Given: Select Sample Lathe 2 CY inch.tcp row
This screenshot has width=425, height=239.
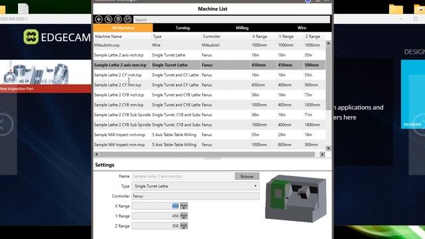Looking at the screenshot, I should click(210, 75).
